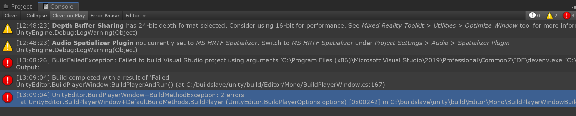Click the Console tab icon

click(x=46, y=6)
